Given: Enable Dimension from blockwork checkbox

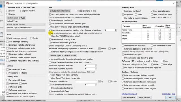Looking at the screenshot, I should pyautogui.click(x=123, y=46).
